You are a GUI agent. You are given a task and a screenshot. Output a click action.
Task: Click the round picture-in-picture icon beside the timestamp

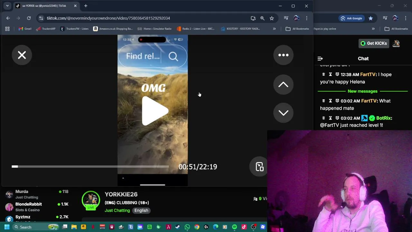pos(259,167)
